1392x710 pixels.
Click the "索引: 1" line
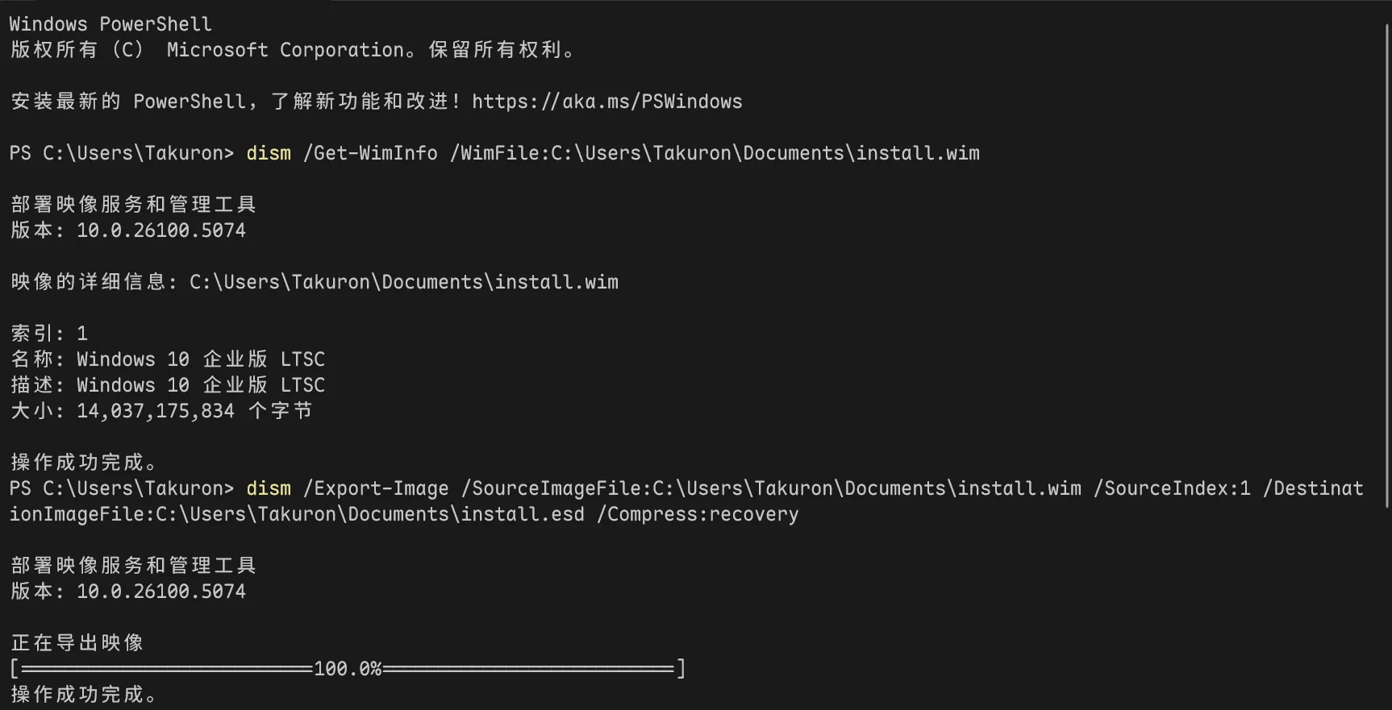(49, 334)
